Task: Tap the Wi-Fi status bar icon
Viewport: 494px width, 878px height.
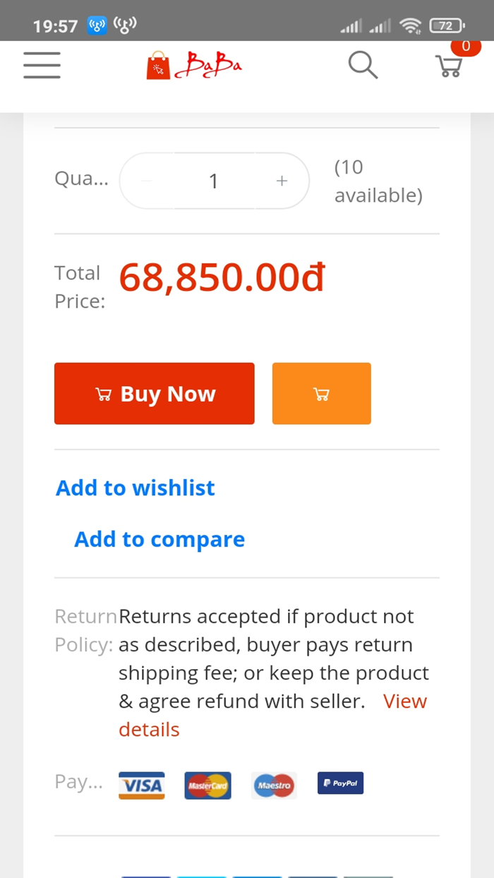Action: click(x=409, y=26)
